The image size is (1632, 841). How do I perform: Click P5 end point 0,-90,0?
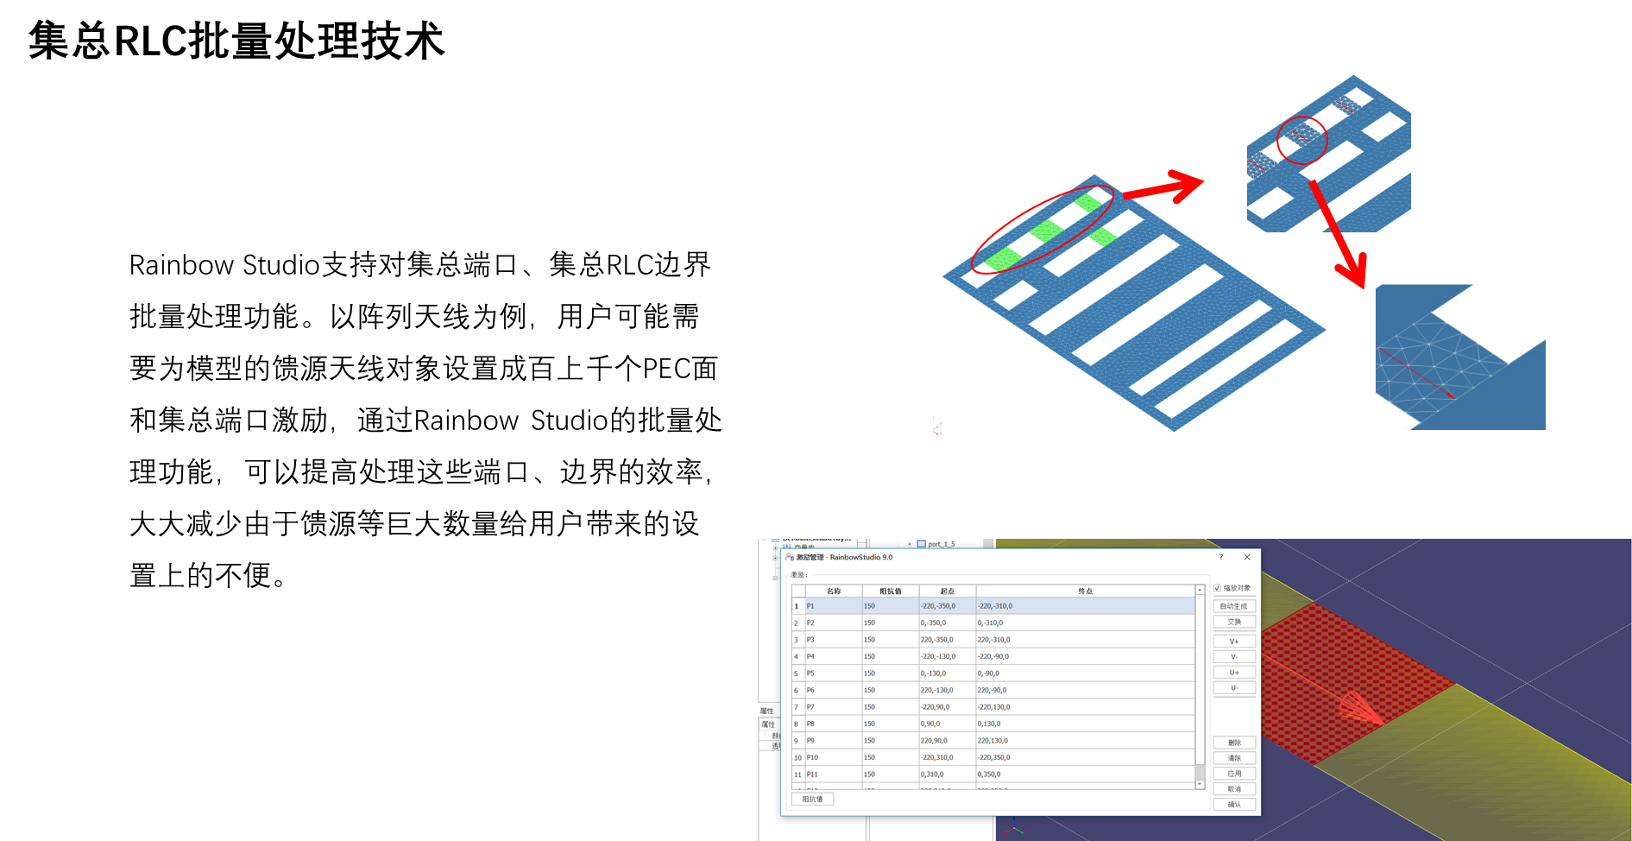[x=1086, y=673]
